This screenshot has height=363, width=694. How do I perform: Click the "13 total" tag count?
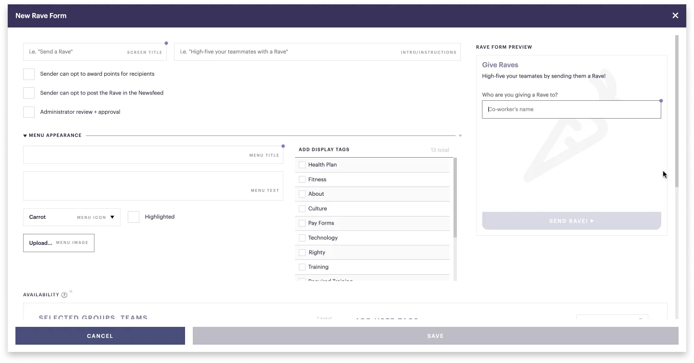[440, 150]
